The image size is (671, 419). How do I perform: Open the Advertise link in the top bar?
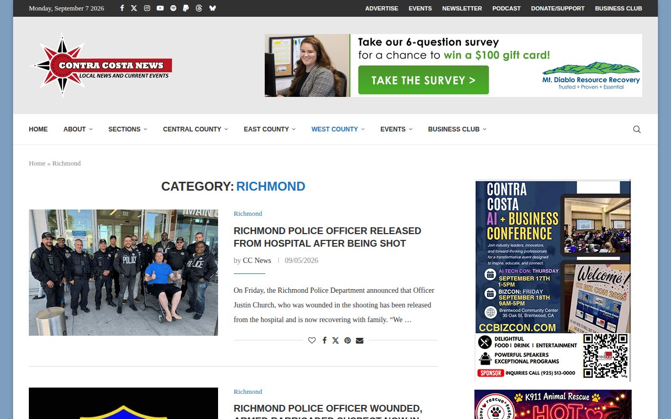[382, 8]
